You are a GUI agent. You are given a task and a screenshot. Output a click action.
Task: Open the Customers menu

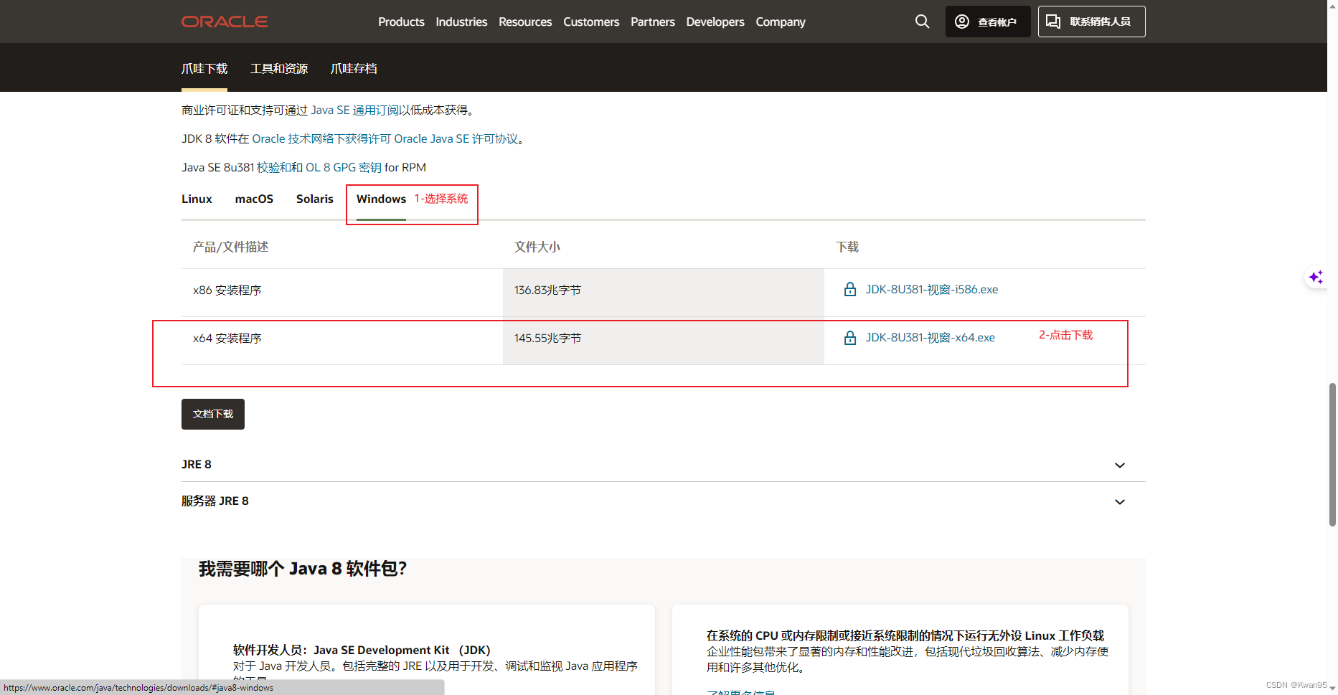point(591,22)
